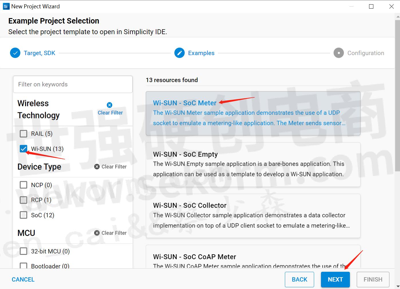Image resolution: width=400 pixels, height=289 pixels.
Task: Maximize the New Project Wizard window
Action: point(371,6)
